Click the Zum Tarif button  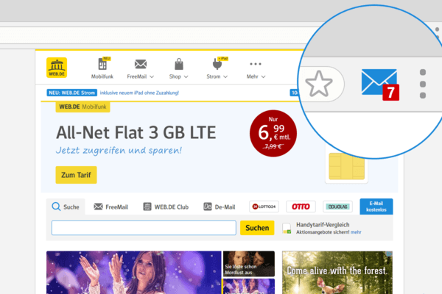pyautogui.click(x=76, y=175)
